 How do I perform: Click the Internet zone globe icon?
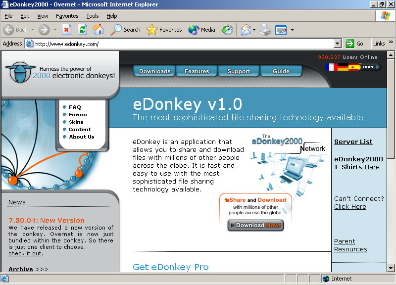326,279
